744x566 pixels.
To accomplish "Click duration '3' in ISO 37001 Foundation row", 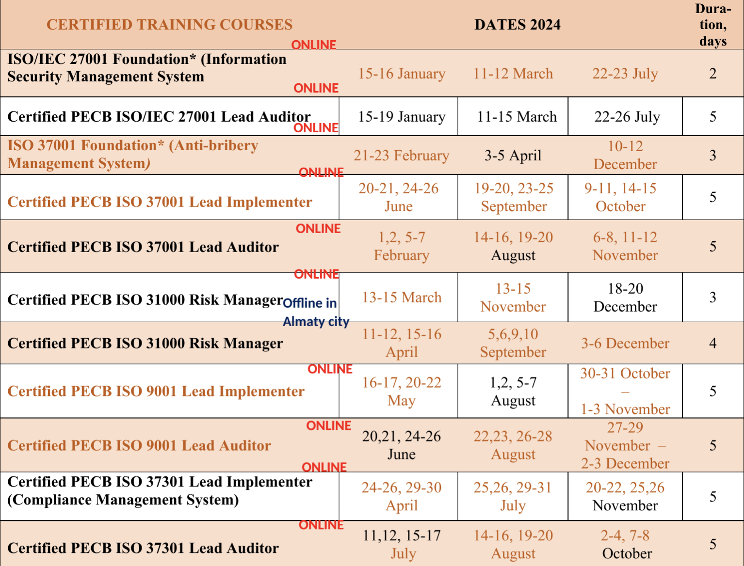I will click(713, 156).
